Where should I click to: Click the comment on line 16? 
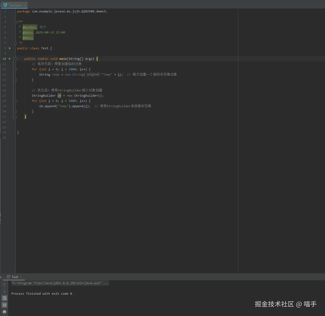pyautogui.click(x=67, y=90)
